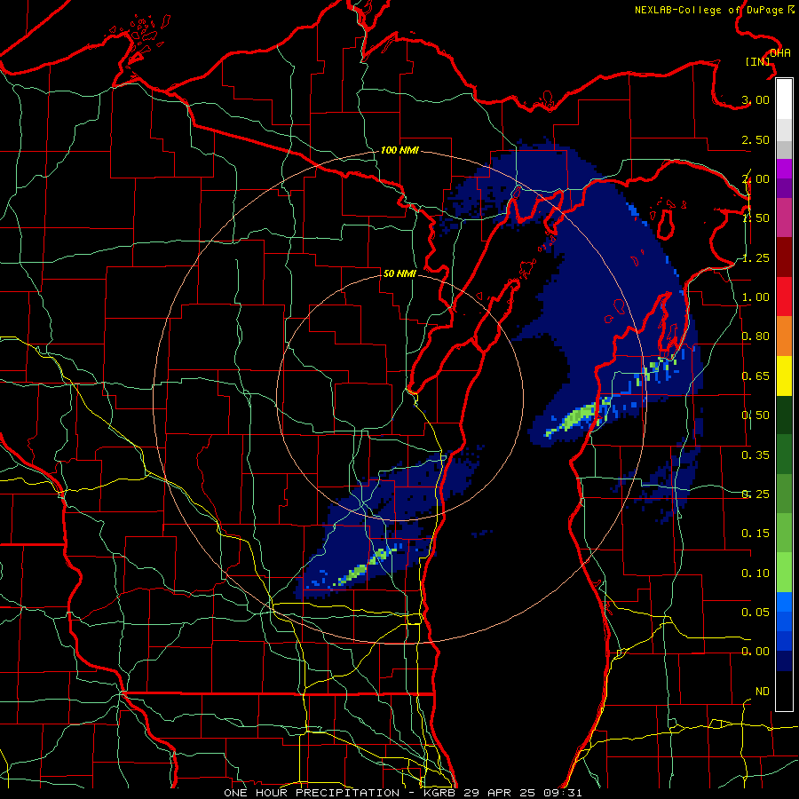Image resolution: width=799 pixels, height=799 pixels.
Task: Pick the lightest green legend swatch
Action: 784,573
